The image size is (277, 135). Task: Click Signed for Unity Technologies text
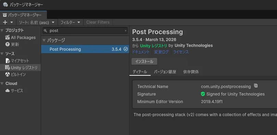pos(236,94)
